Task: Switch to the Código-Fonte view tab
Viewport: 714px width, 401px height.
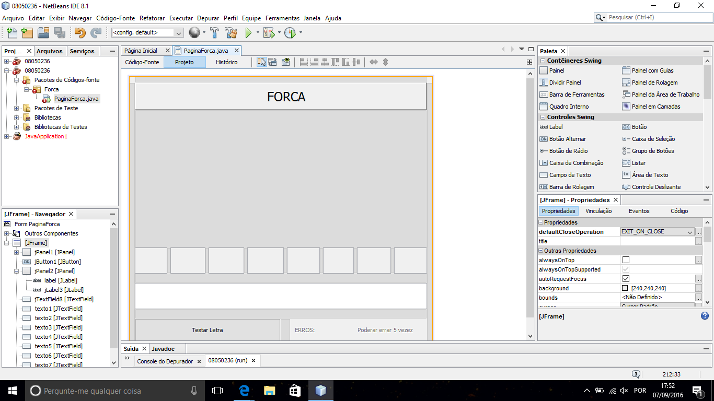Action: click(142, 62)
